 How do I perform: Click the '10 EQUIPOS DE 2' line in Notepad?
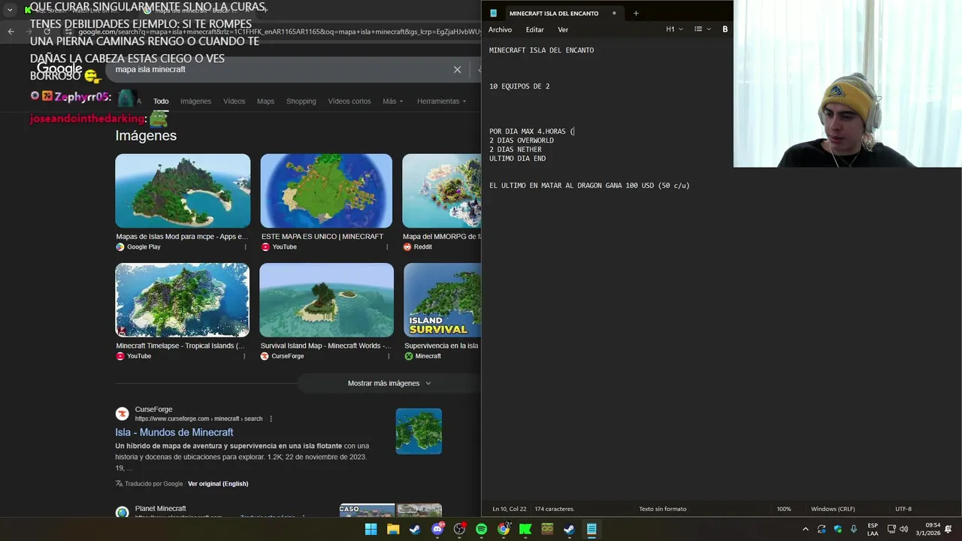pos(519,86)
